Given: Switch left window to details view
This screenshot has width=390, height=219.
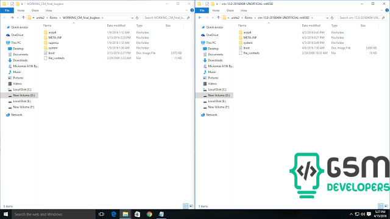Looking at the screenshot, I should click(x=186, y=206).
